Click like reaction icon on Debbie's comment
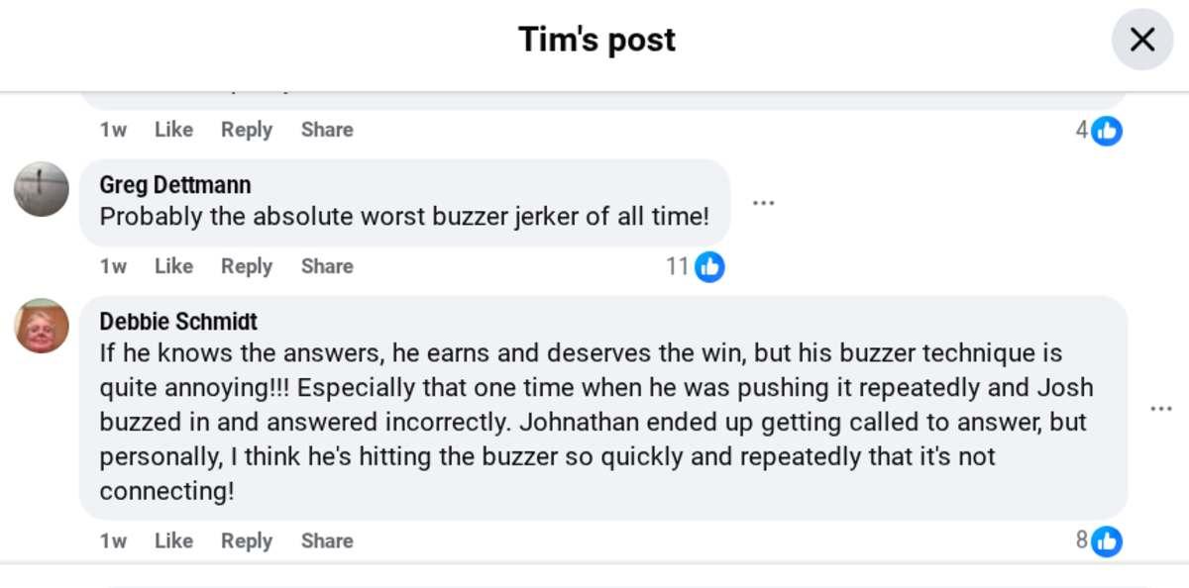Viewport: 1189px width, 588px height. coord(1107,540)
